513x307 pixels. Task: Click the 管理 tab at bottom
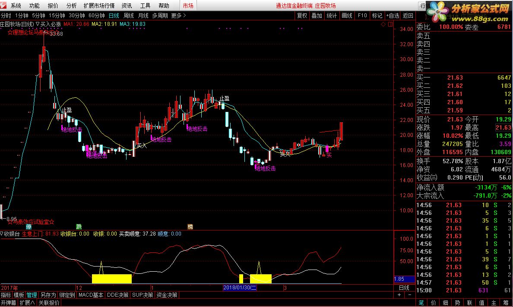[x=32, y=295]
